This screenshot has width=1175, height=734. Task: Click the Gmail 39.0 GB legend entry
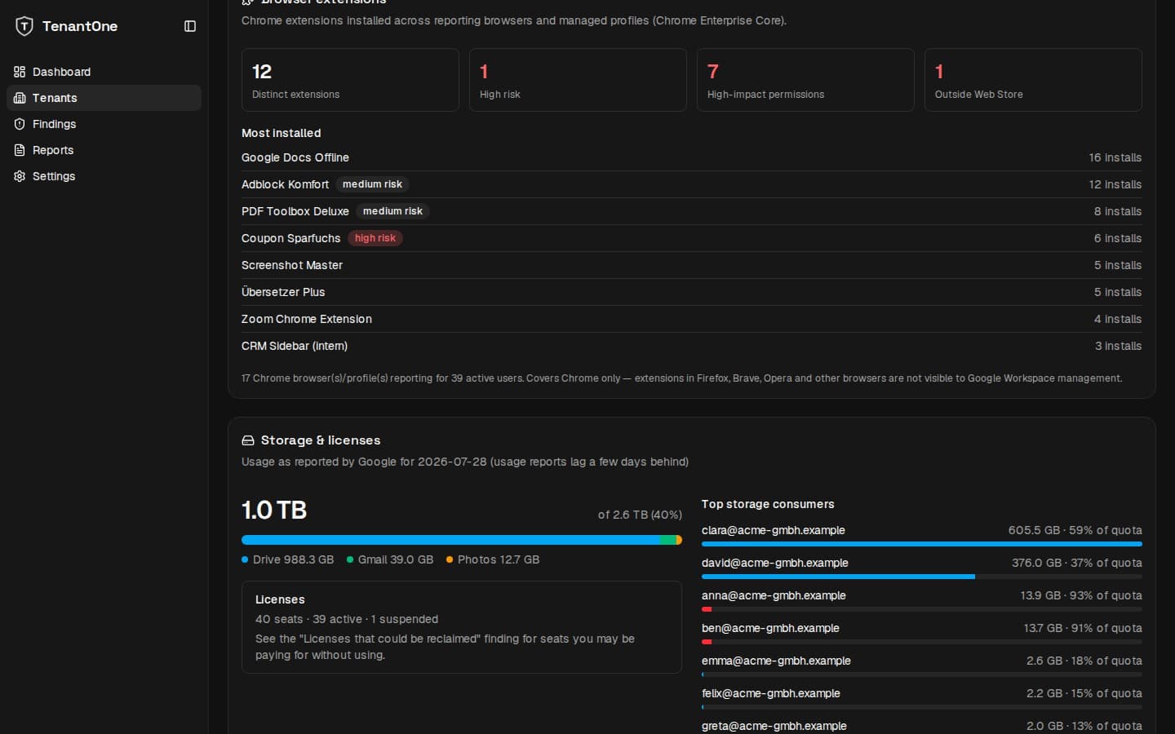[x=390, y=559]
